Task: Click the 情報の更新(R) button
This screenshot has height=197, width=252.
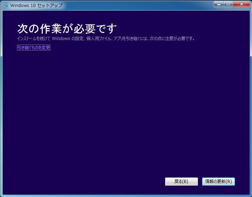Action: [x=219, y=182]
